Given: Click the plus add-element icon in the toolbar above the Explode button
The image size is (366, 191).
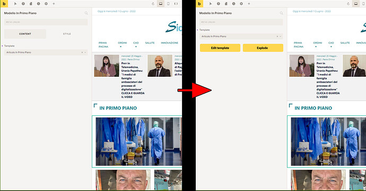Looking at the screenshot, I should (x=249, y=4).
